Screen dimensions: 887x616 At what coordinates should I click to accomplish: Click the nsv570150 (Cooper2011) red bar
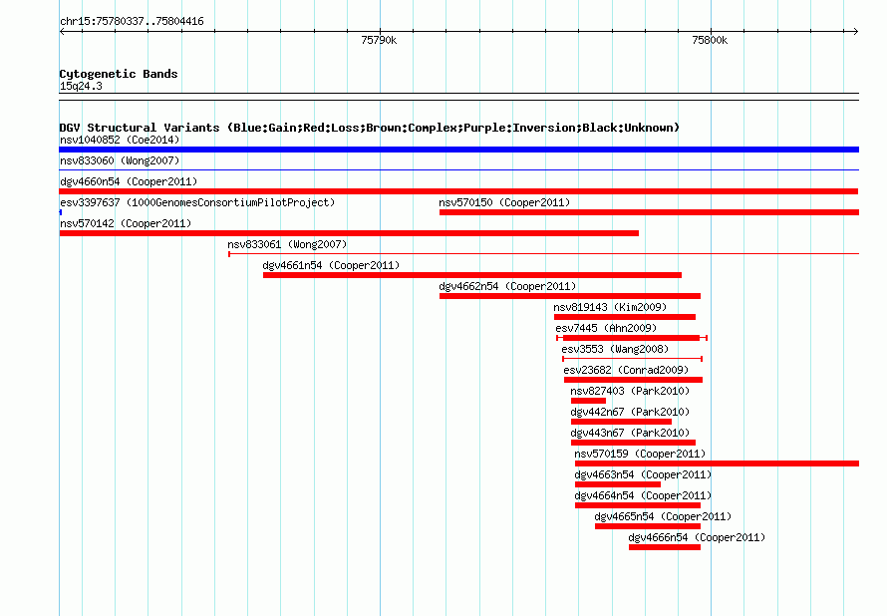[x=649, y=212]
